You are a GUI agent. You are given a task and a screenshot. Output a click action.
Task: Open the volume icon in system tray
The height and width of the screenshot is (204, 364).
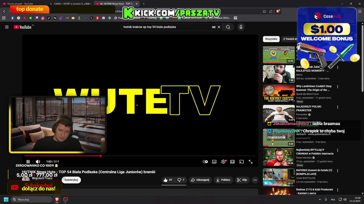[345, 199]
